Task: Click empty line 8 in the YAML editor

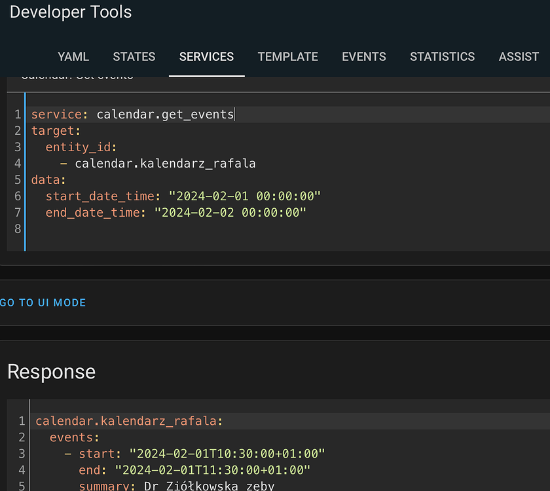Action: 39,228
